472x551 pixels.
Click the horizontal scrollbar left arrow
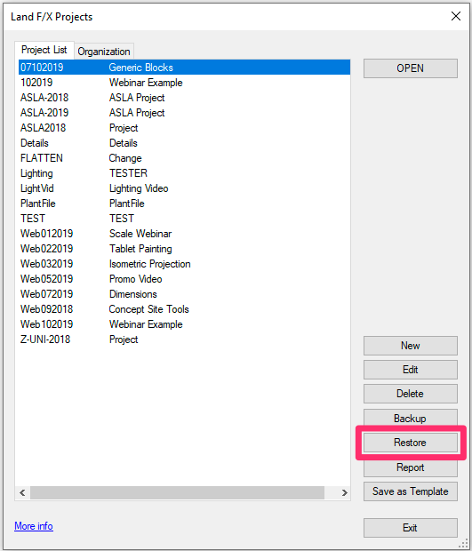[22, 492]
